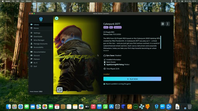Click the yellow Installed status text
The height and width of the screenshot is (111, 198).
(106, 74)
